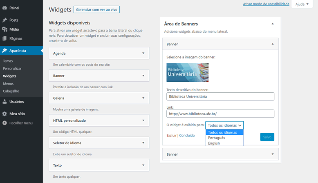Click the Páginas pages icon
318x183 pixels.
(x=4, y=39)
